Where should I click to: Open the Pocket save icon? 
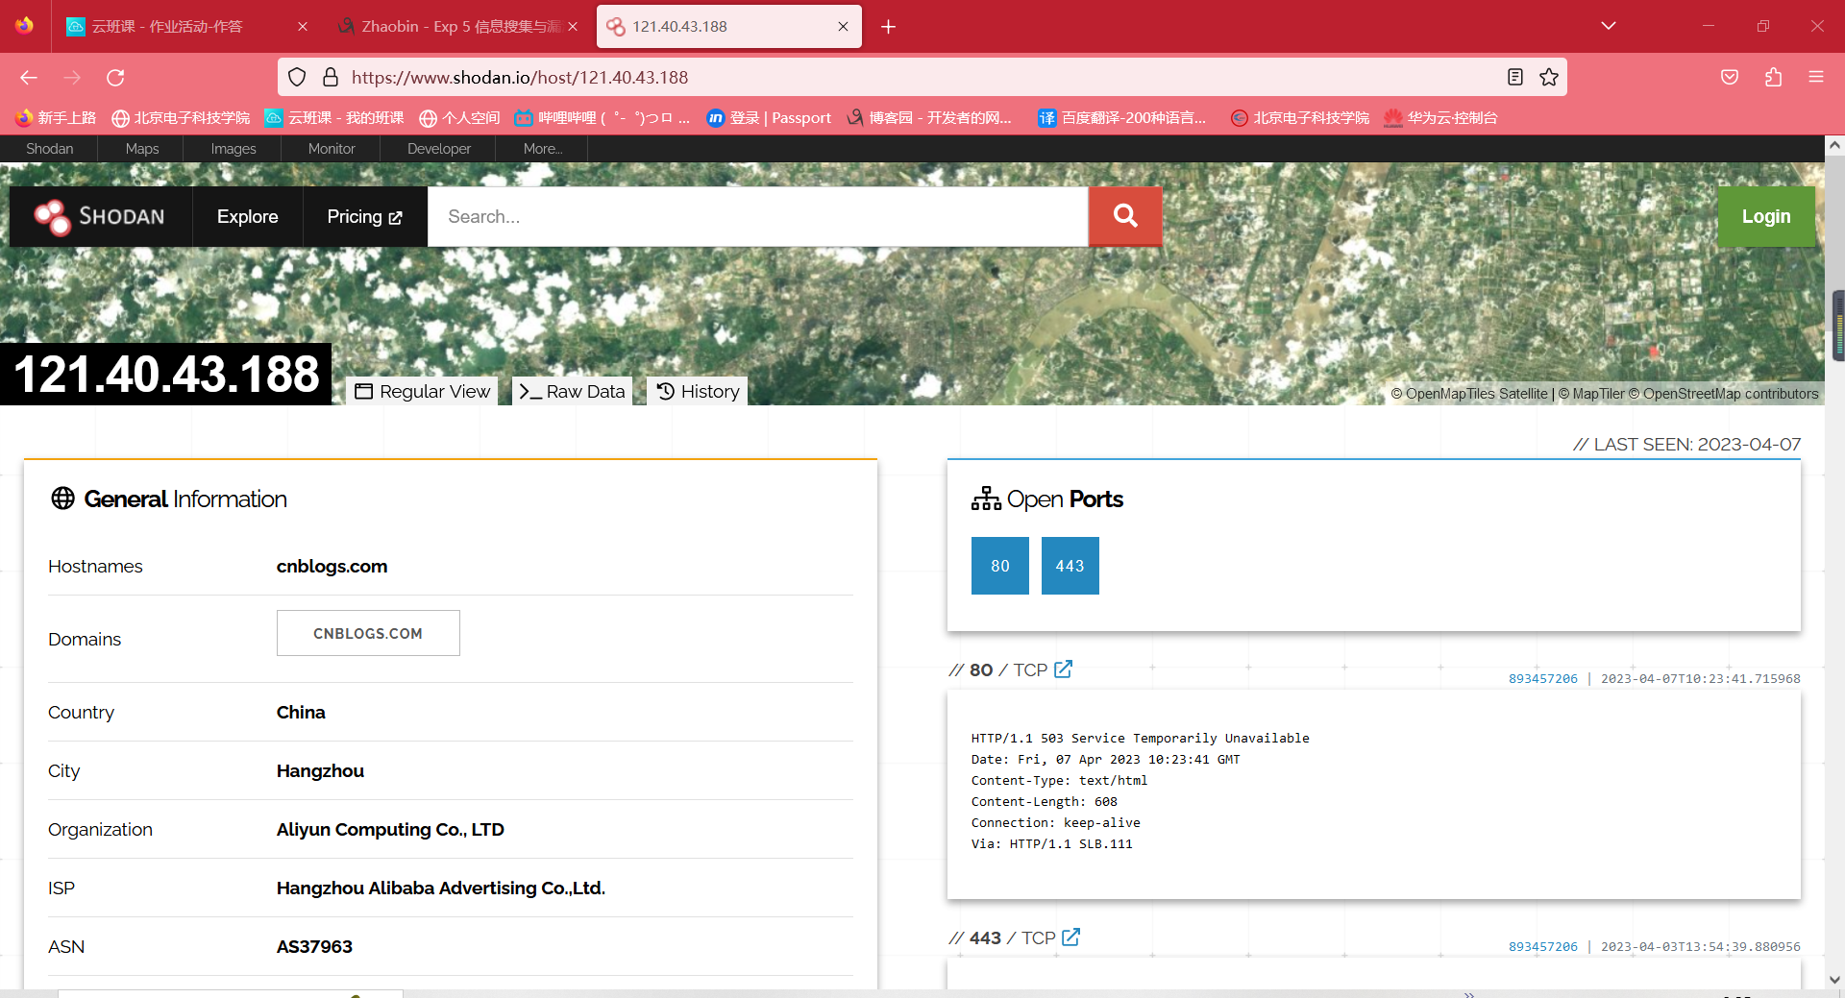(1730, 78)
